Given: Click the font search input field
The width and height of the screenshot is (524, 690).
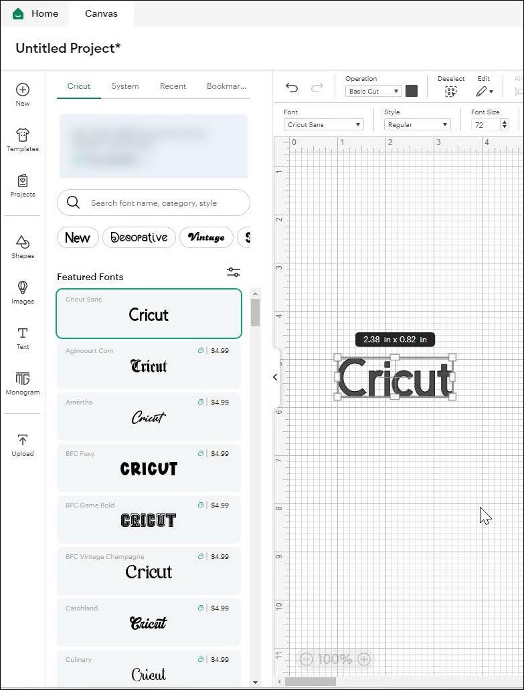Looking at the screenshot, I should [154, 203].
